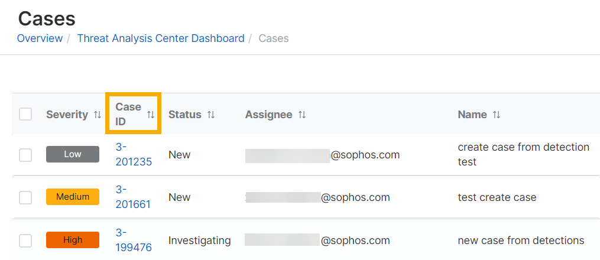Screen dimensions: 600x260
Task: Toggle the select-all cases checkbox
Action: point(25,114)
